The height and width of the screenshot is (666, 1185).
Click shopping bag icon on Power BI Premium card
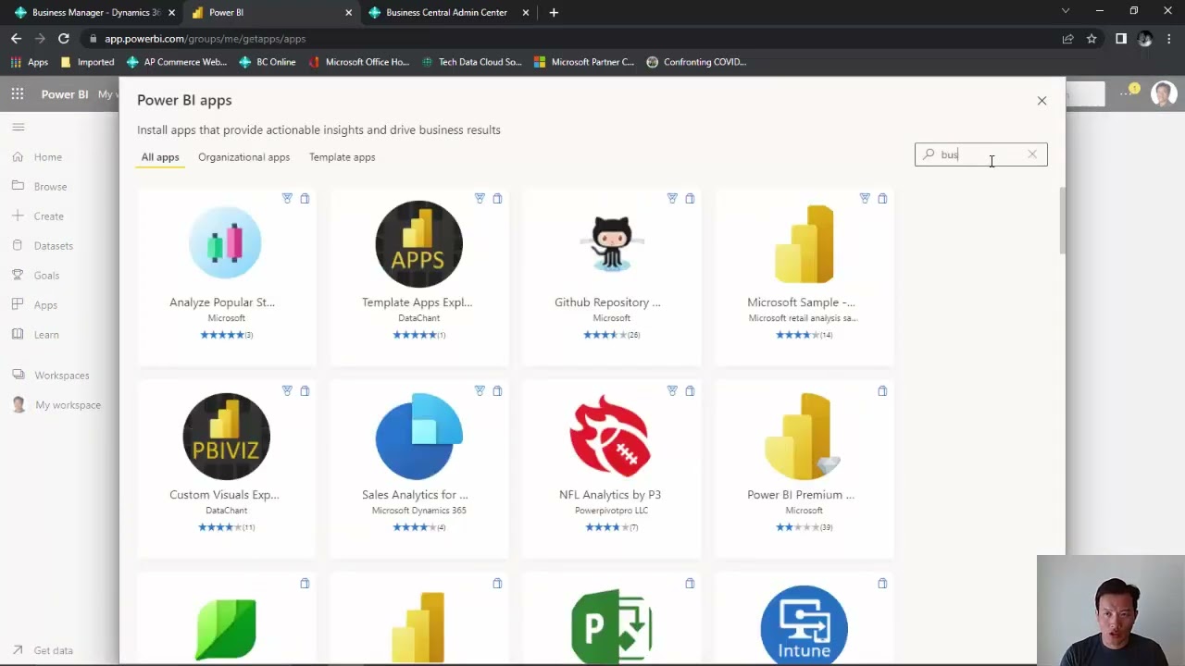click(882, 390)
